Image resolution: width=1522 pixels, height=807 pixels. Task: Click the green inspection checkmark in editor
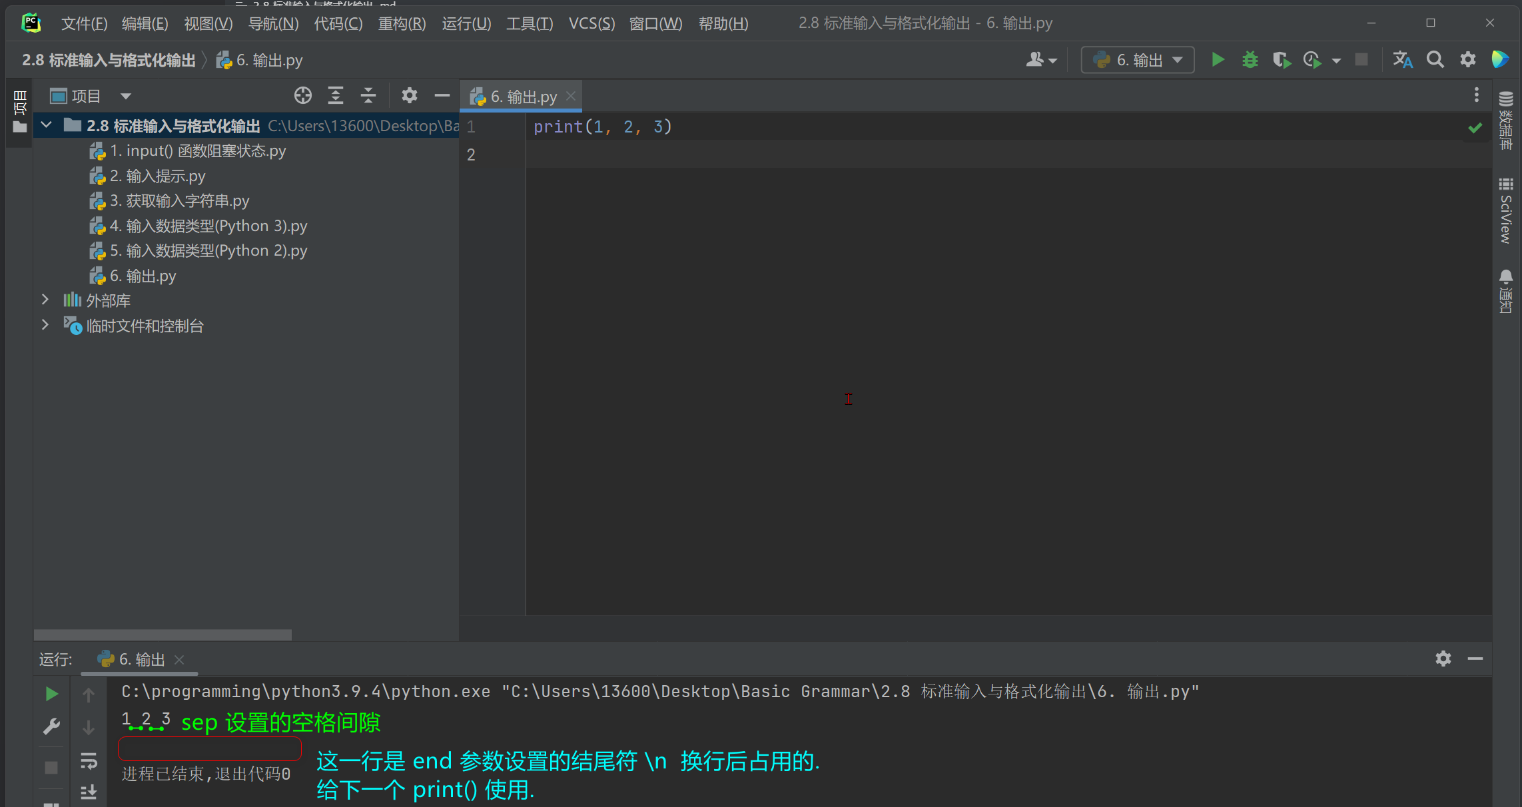point(1475,128)
